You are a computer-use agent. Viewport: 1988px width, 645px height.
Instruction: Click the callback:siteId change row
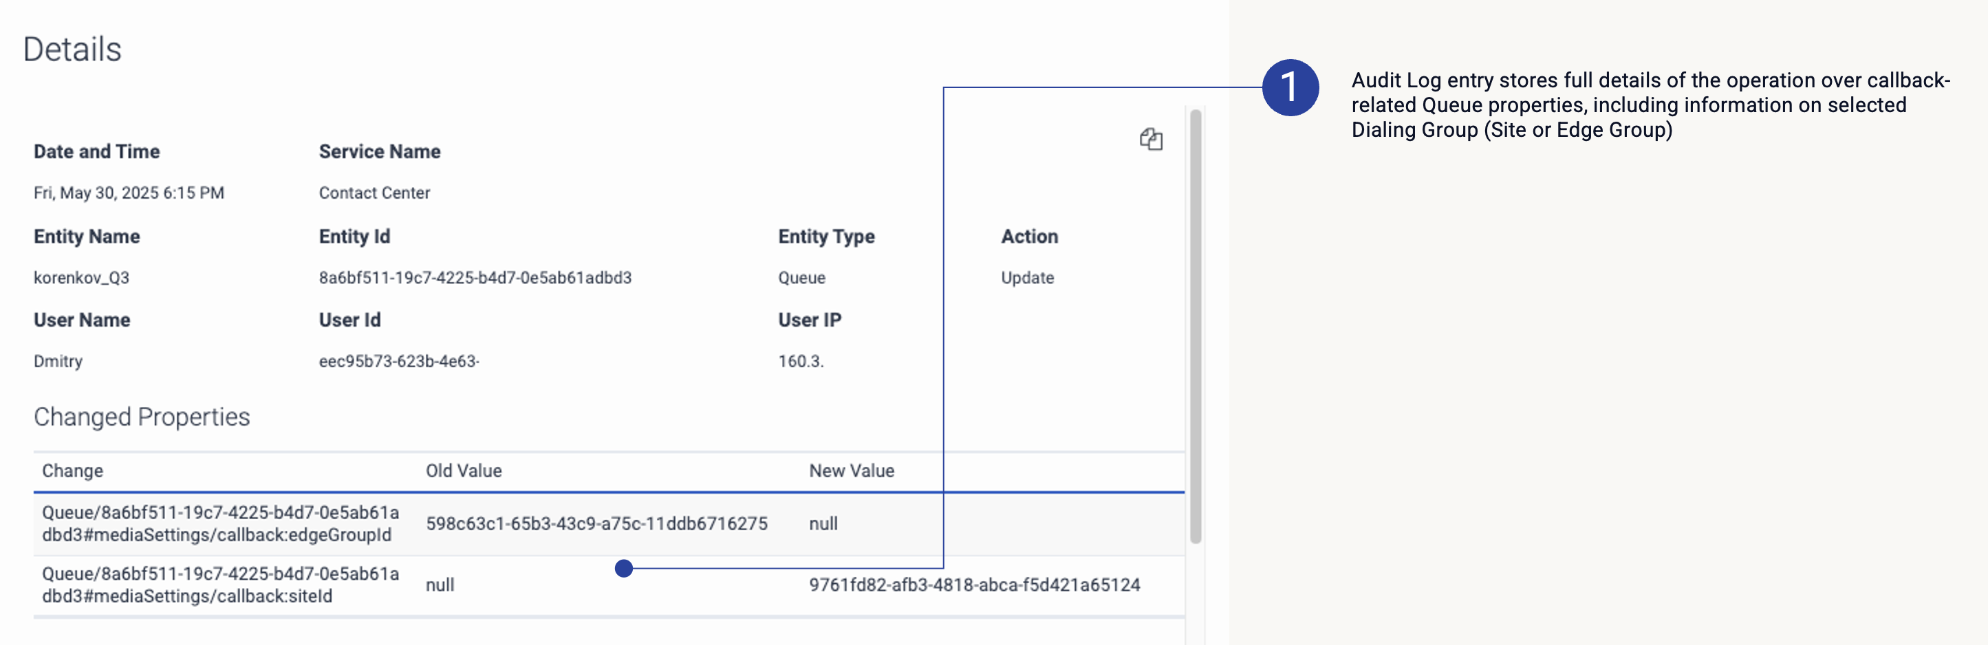click(x=220, y=584)
